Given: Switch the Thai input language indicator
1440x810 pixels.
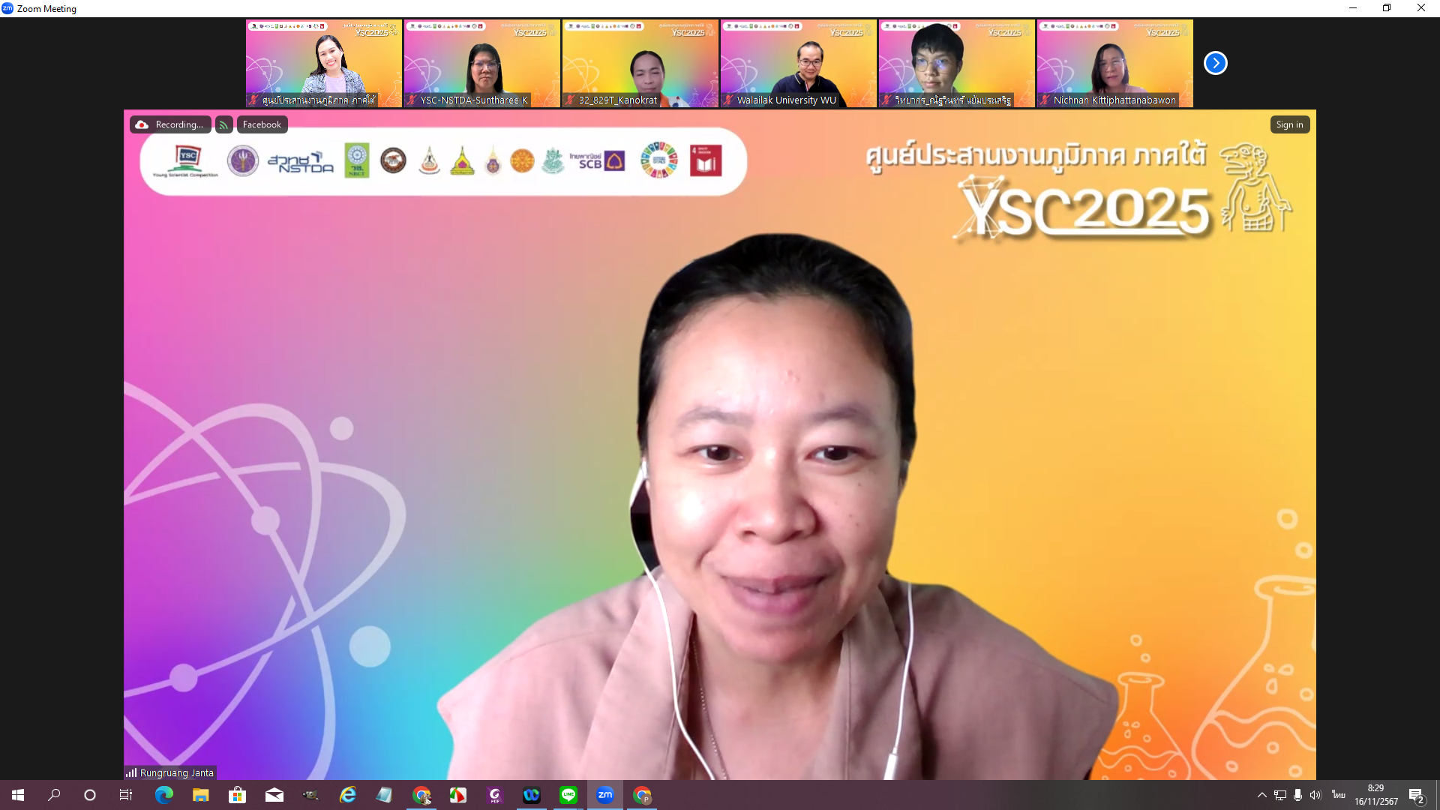Looking at the screenshot, I should (1338, 795).
